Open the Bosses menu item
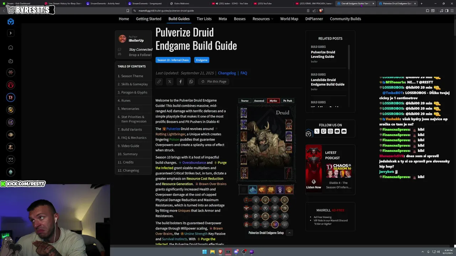Screen dimensions: 456x256 pos(240,19)
